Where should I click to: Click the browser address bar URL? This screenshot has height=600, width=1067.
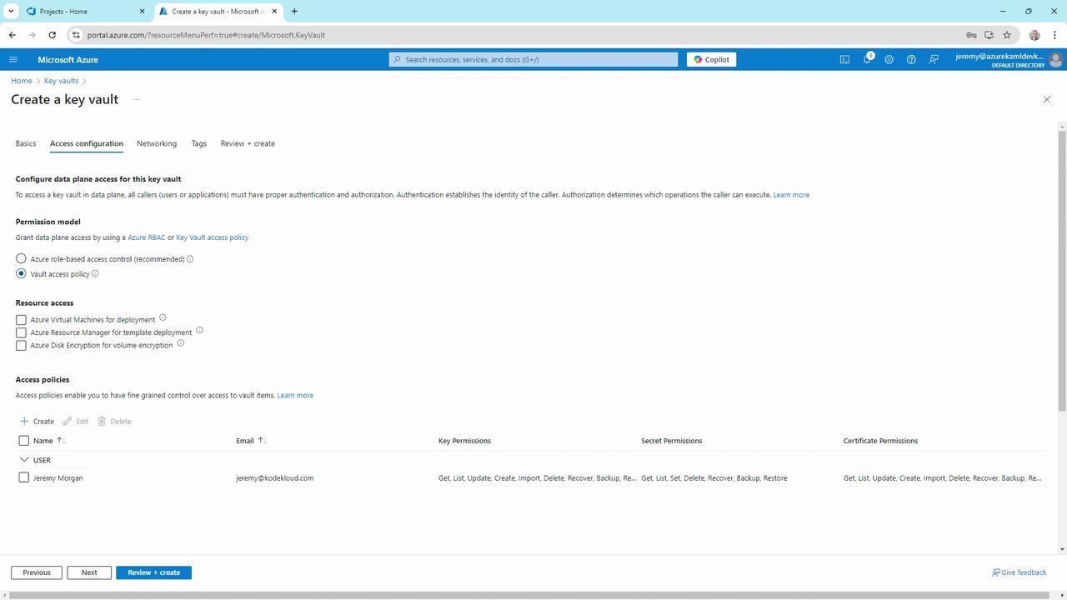(x=206, y=35)
